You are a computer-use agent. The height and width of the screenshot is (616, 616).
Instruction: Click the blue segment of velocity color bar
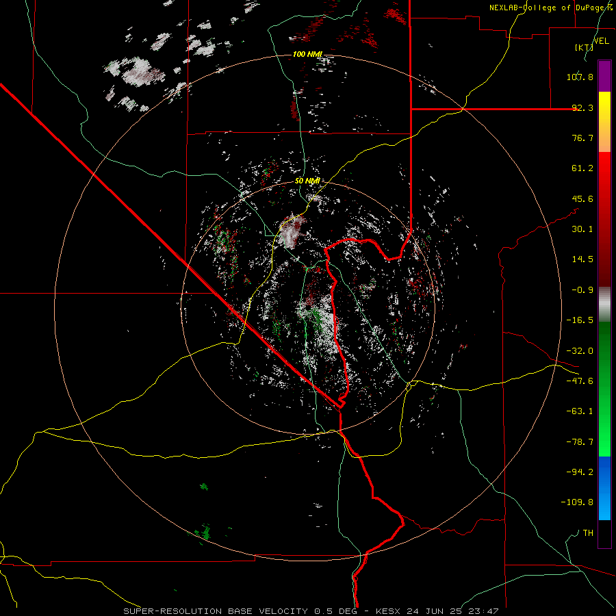point(604,488)
